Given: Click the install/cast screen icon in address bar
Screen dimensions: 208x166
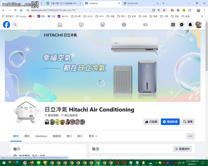Looking at the screenshot, I should (154, 10).
